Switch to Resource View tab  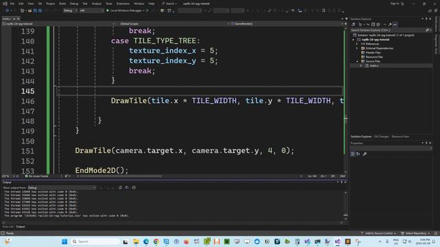[x=400, y=137]
